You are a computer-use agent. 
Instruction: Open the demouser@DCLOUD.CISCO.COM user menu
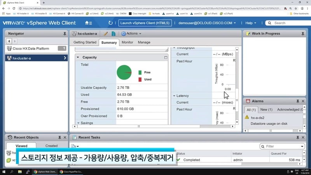(207, 23)
